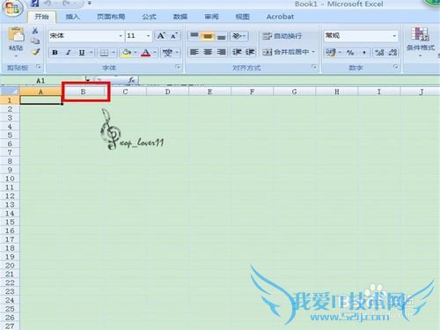Select Align Text Left icon
The height and width of the screenshot is (330, 440).
(x=194, y=52)
